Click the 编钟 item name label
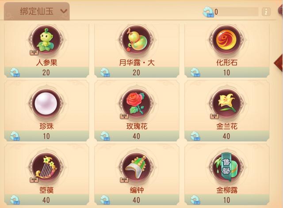Screen dimensions: 283x208 137,190
